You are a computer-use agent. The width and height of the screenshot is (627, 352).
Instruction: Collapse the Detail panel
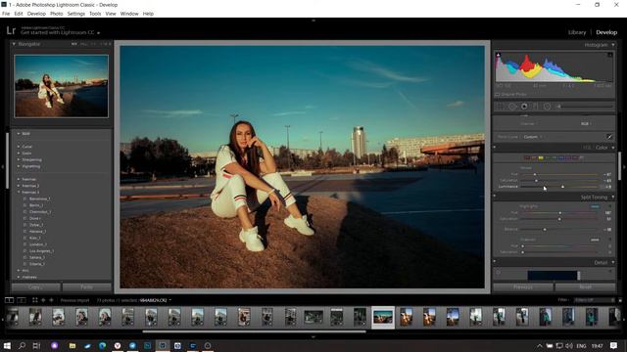point(613,263)
